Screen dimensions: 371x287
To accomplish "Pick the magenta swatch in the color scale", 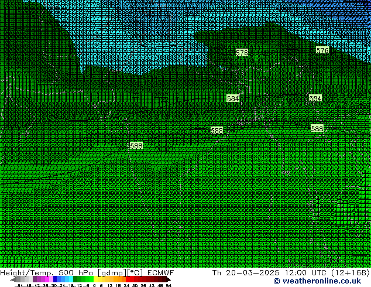I will (x=47, y=279).
